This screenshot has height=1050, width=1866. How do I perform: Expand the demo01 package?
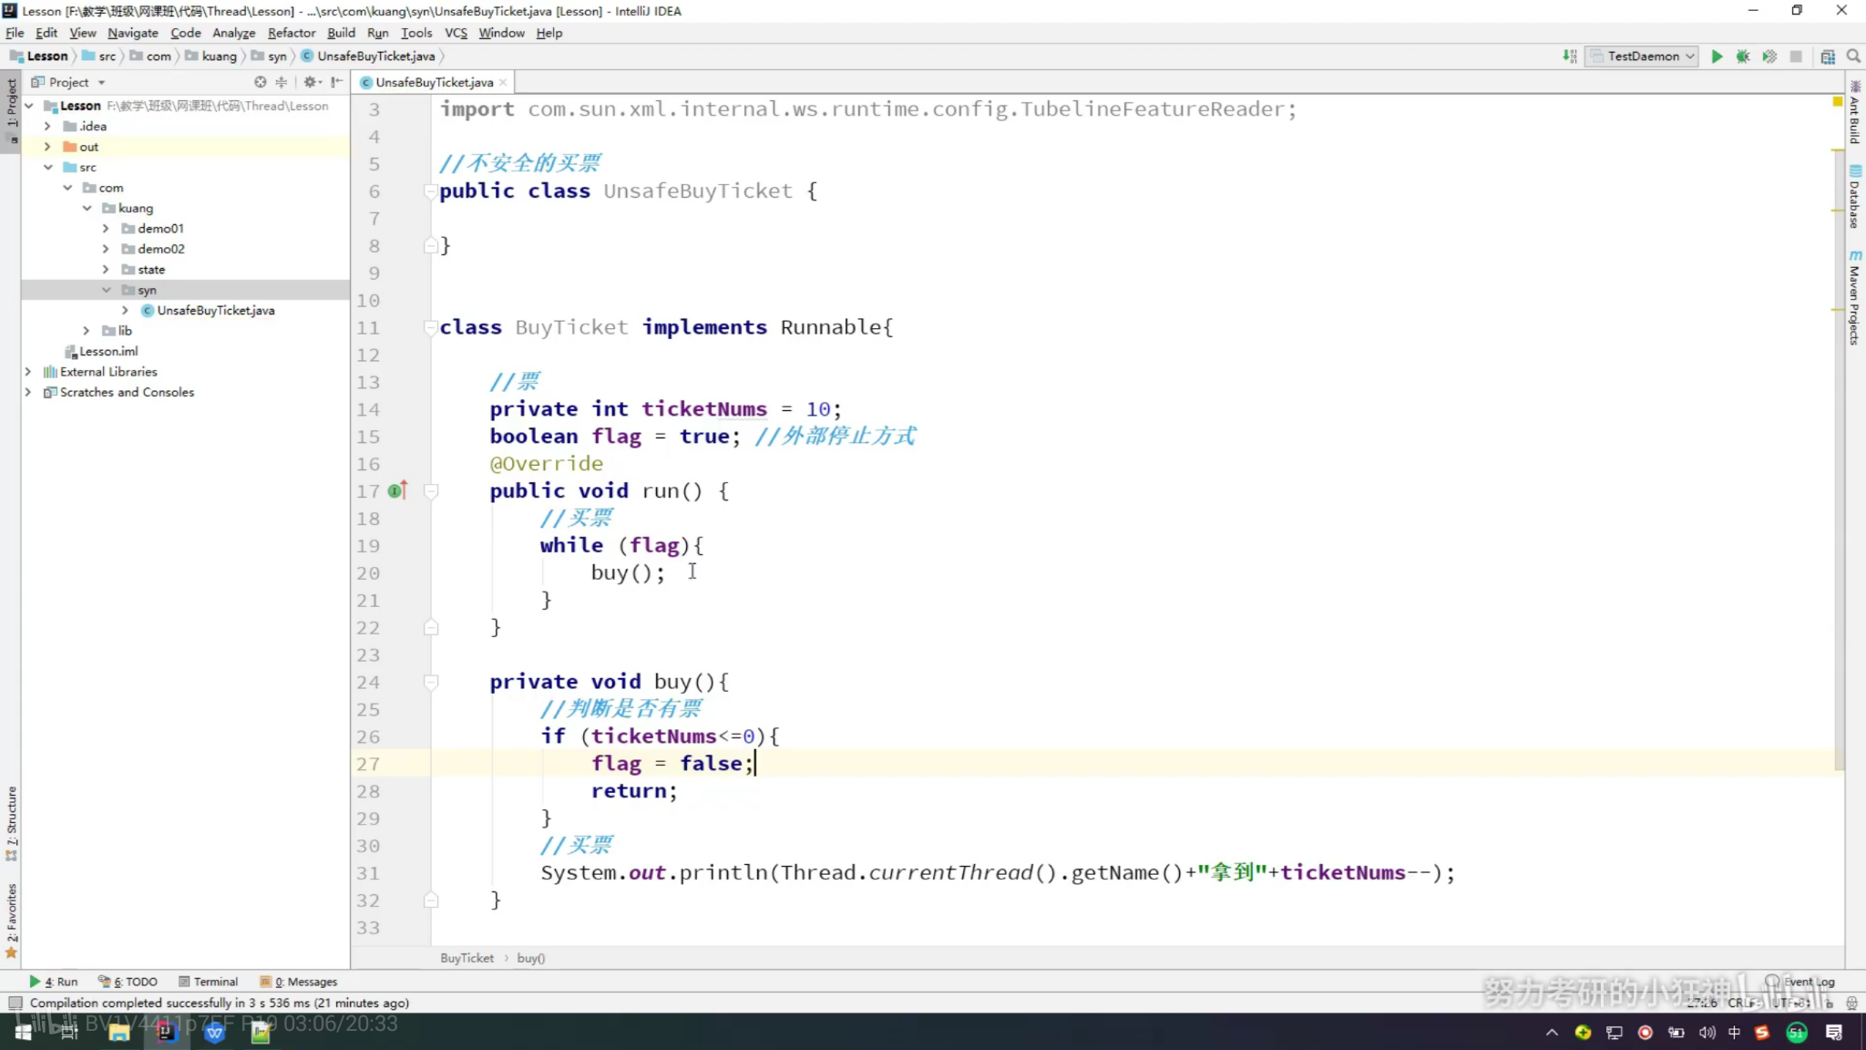[x=106, y=229]
